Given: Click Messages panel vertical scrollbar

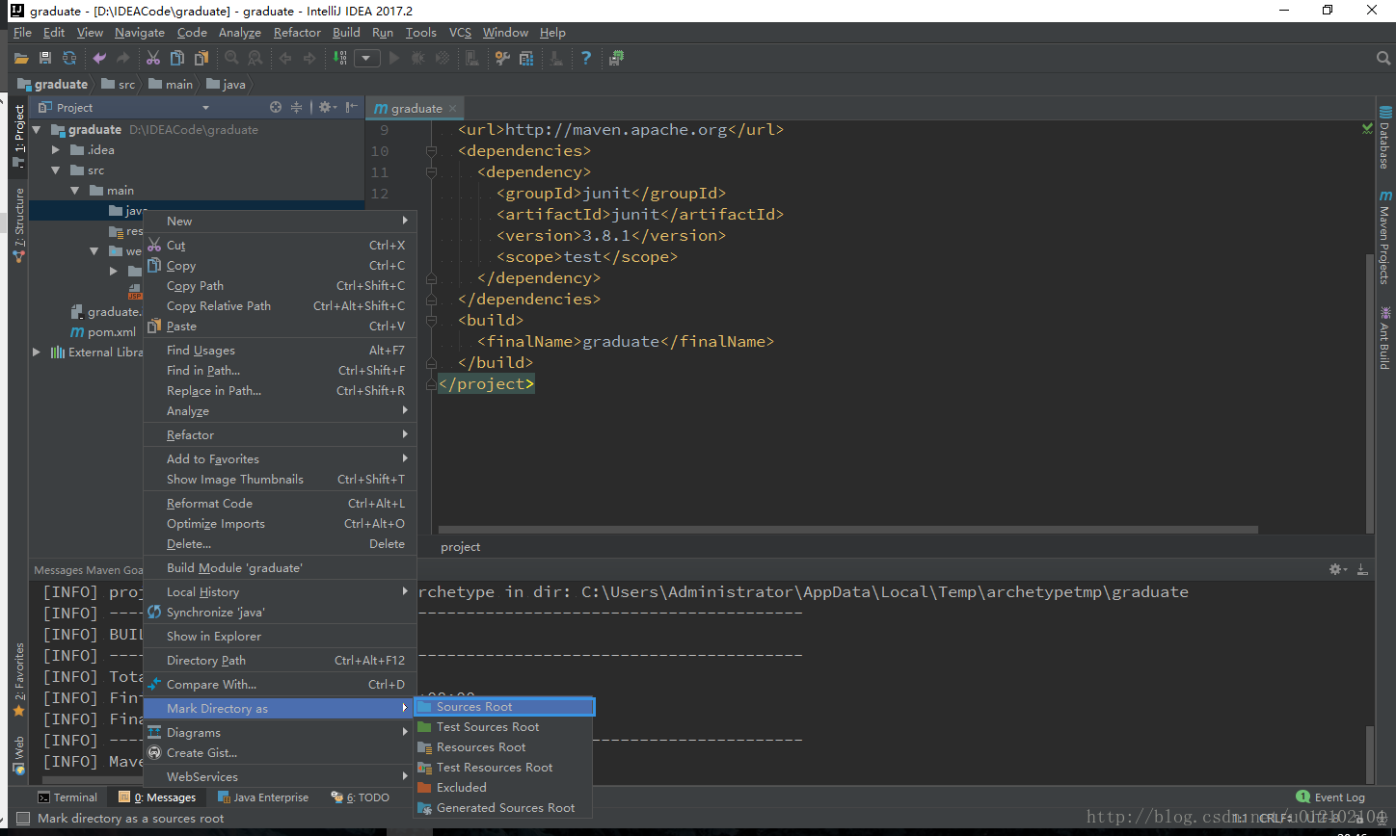Looking at the screenshot, I should [1370, 755].
